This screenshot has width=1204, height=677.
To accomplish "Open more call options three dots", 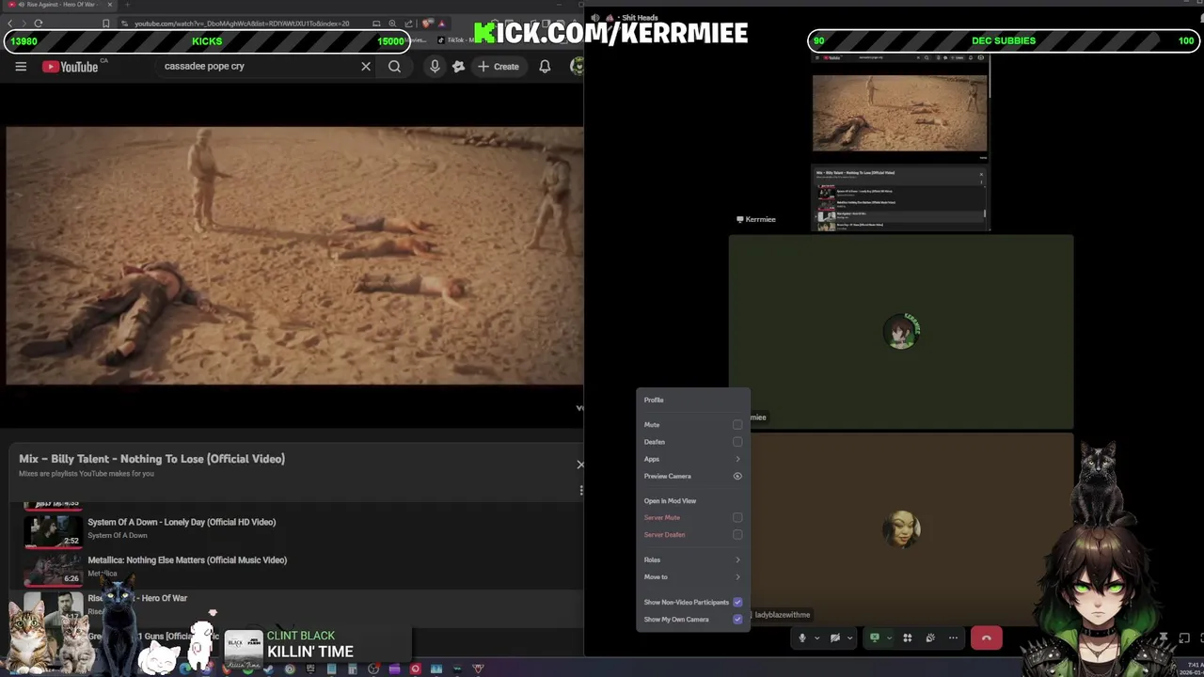I will point(953,638).
